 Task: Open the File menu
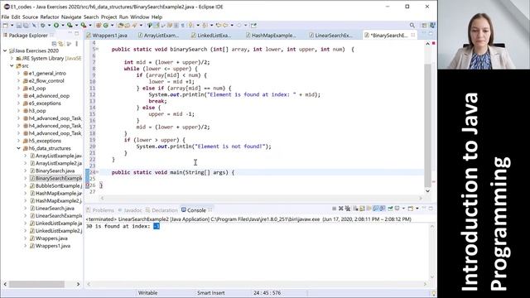point(5,17)
